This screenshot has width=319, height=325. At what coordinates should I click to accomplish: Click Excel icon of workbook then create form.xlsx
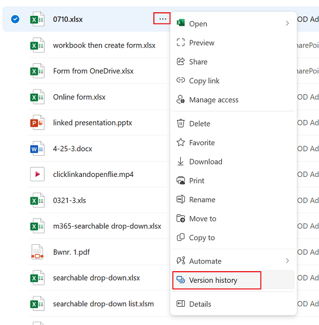point(37,45)
